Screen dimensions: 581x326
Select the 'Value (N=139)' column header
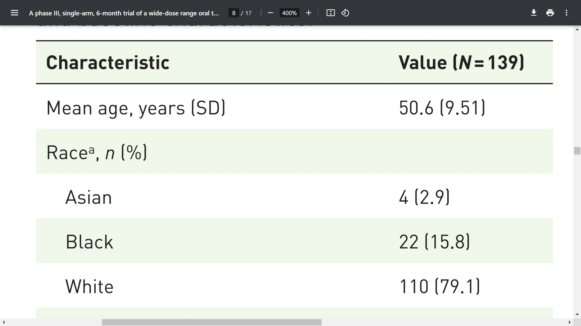click(x=461, y=62)
